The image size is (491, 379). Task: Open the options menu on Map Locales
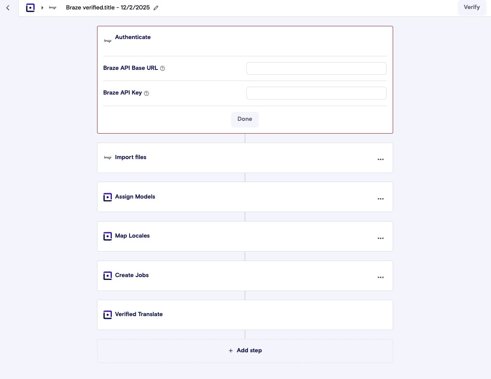point(380,238)
